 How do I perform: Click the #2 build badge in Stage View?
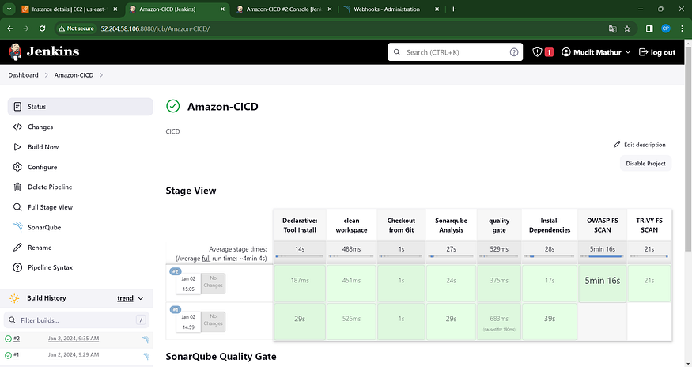tap(176, 271)
